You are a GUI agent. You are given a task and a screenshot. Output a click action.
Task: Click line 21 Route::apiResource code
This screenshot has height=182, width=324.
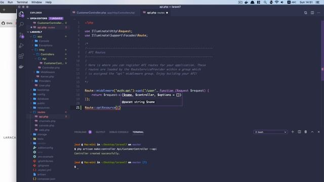102,108
